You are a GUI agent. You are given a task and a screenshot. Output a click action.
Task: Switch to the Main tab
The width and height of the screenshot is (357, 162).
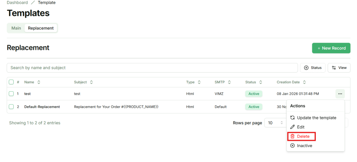pos(16,28)
